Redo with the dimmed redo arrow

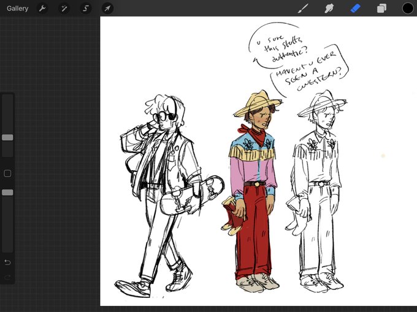[x=7, y=278]
